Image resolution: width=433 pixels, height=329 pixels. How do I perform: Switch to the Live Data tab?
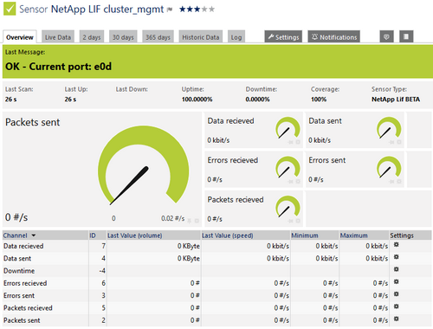[x=58, y=37]
